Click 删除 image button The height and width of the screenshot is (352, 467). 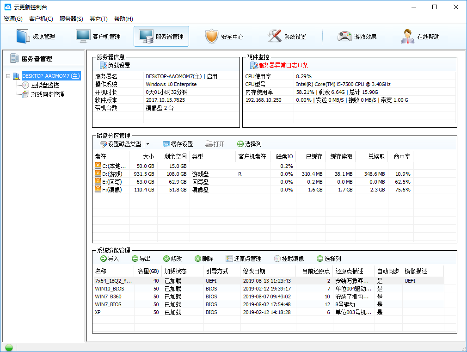(204, 259)
